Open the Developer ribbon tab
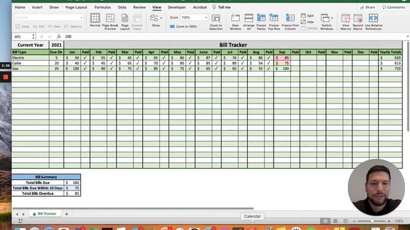The height and width of the screenshot is (230, 410). [177, 7]
